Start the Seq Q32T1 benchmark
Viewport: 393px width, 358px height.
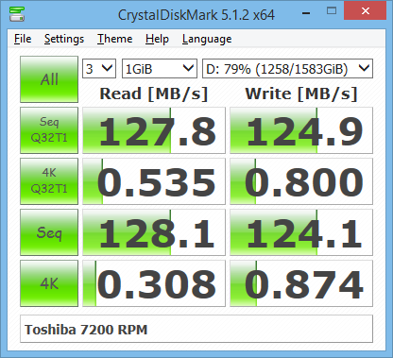(49, 130)
